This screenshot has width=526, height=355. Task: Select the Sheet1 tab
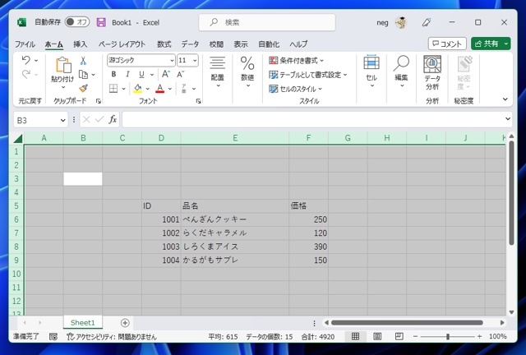[x=82, y=323]
